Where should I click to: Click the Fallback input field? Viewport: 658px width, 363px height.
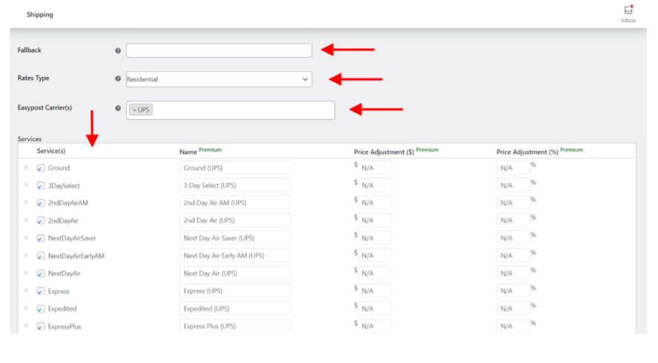tap(219, 50)
